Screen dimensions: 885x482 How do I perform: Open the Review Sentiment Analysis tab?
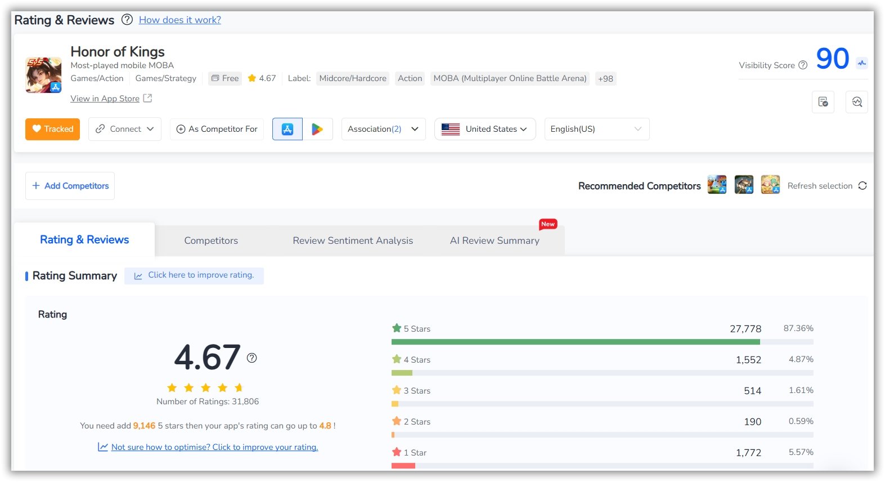click(x=353, y=240)
